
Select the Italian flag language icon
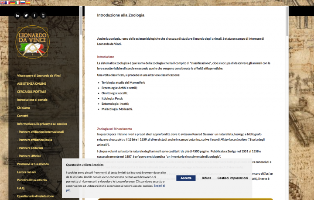tap(18, 3)
